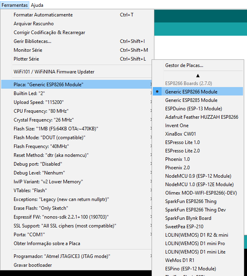Choose Formatar Automaticamente

[77, 15]
